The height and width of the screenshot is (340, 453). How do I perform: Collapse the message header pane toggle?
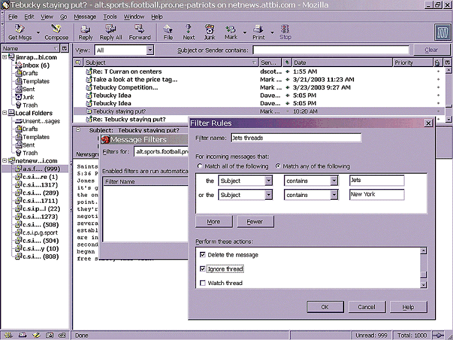point(78,130)
